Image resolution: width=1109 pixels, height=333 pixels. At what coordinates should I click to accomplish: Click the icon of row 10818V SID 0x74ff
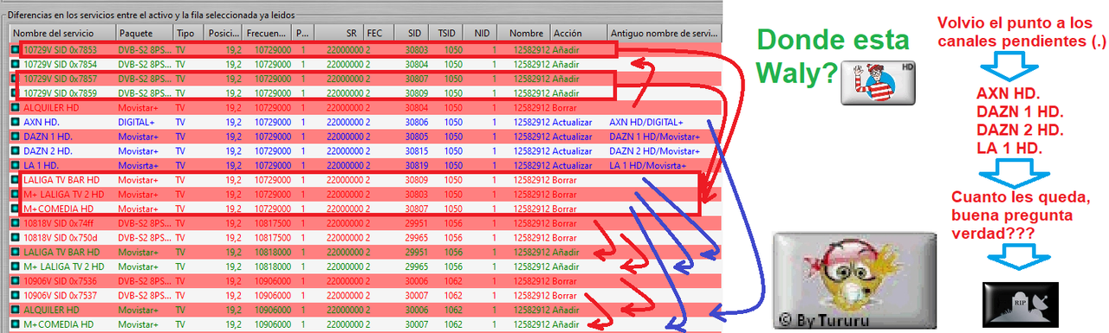(x=16, y=223)
